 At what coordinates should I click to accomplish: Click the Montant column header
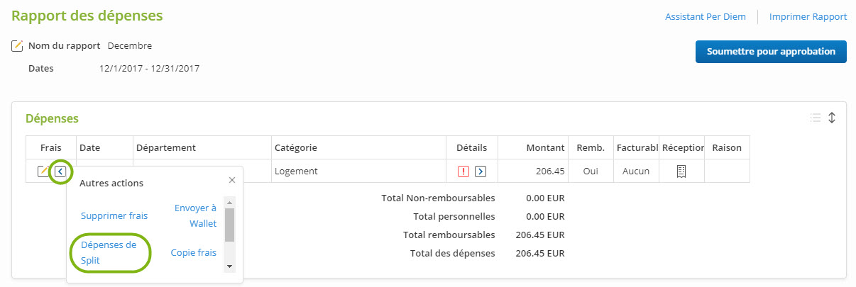pyautogui.click(x=545, y=147)
